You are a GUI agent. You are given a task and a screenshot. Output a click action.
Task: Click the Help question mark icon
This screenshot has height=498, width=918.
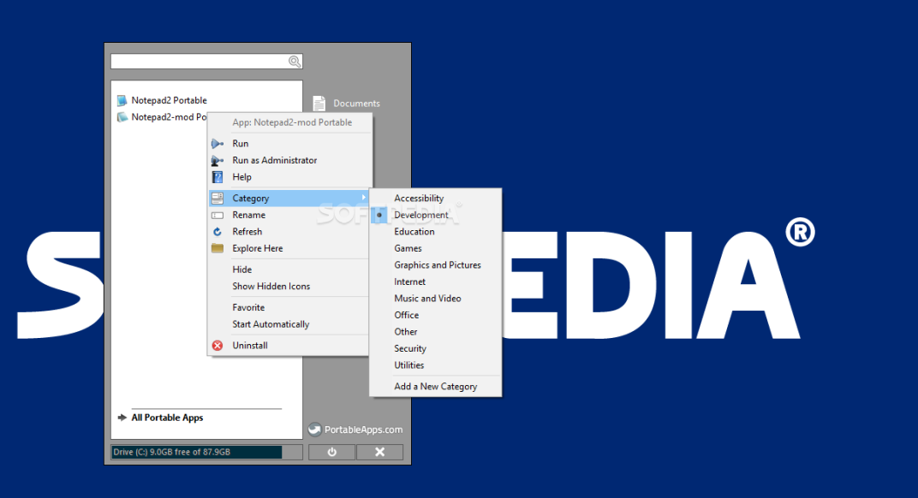point(218,177)
